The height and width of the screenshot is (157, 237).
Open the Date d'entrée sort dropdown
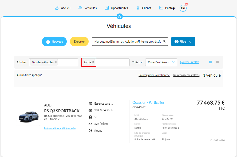tap(161, 62)
